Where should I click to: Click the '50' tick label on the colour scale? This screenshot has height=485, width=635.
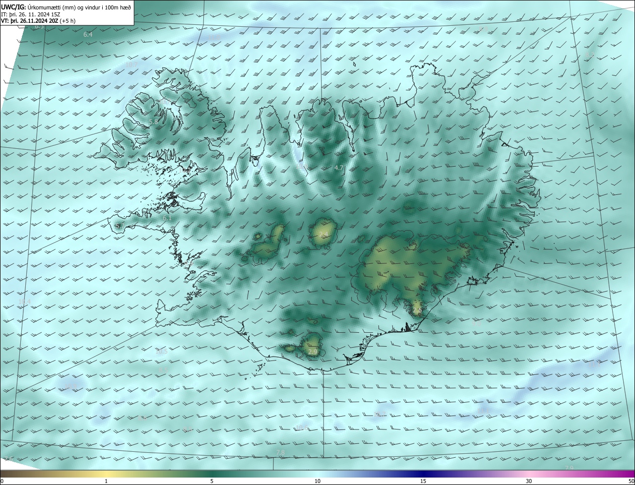tap(631, 481)
